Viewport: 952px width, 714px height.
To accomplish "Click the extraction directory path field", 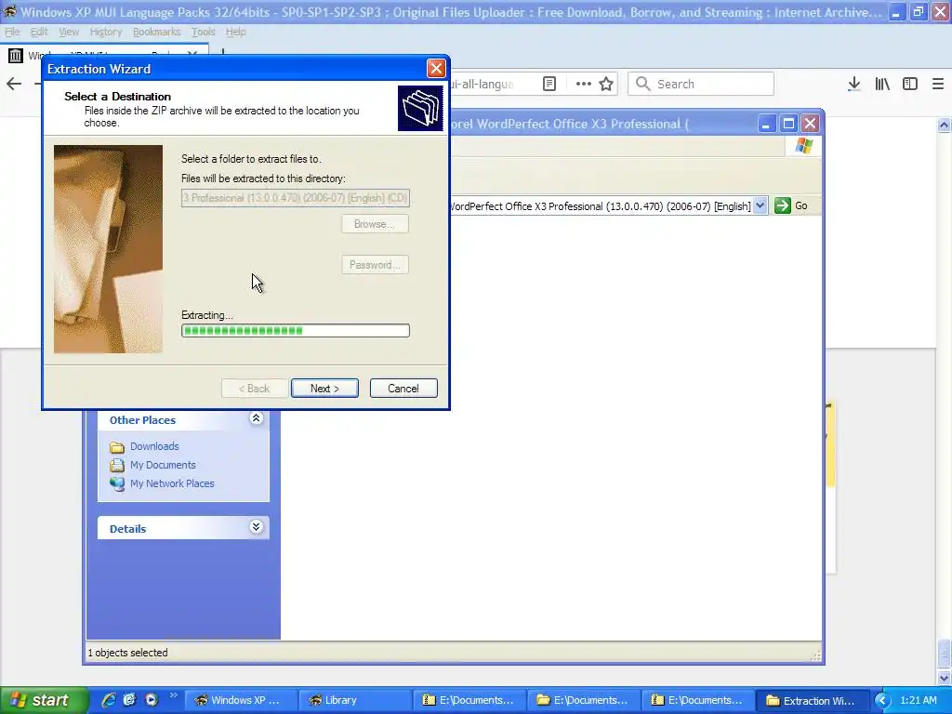I will pos(295,198).
